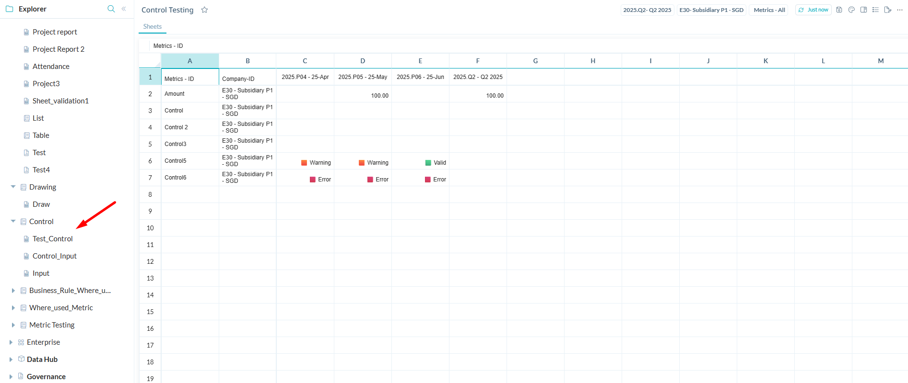908x383 pixels.
Task: Click the green Valid status swatch
Action: 428,163
